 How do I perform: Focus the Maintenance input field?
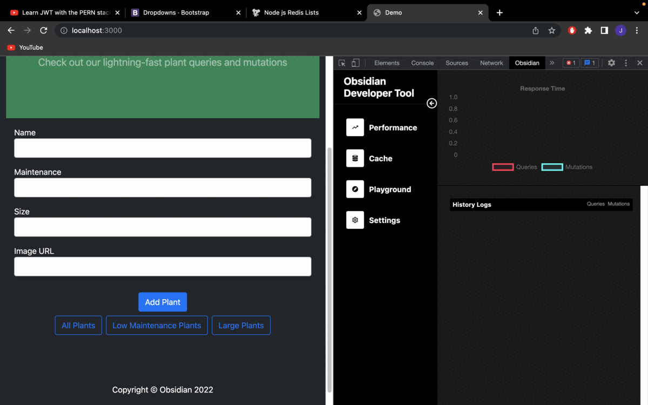coord(163,187)
